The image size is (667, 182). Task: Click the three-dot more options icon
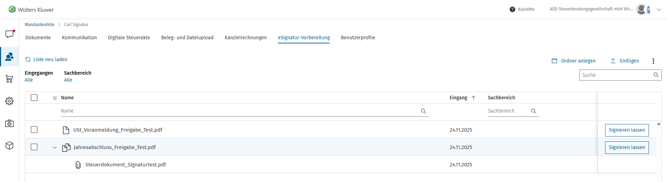point(653,61)
